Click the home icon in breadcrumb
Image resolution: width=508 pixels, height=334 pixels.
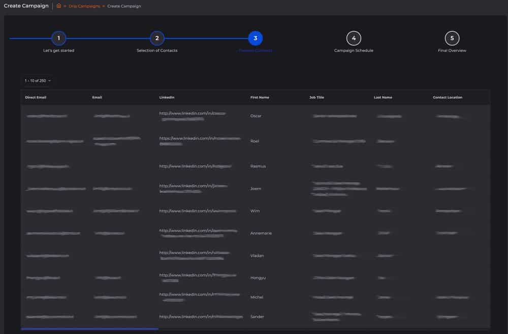click(59, 6)
